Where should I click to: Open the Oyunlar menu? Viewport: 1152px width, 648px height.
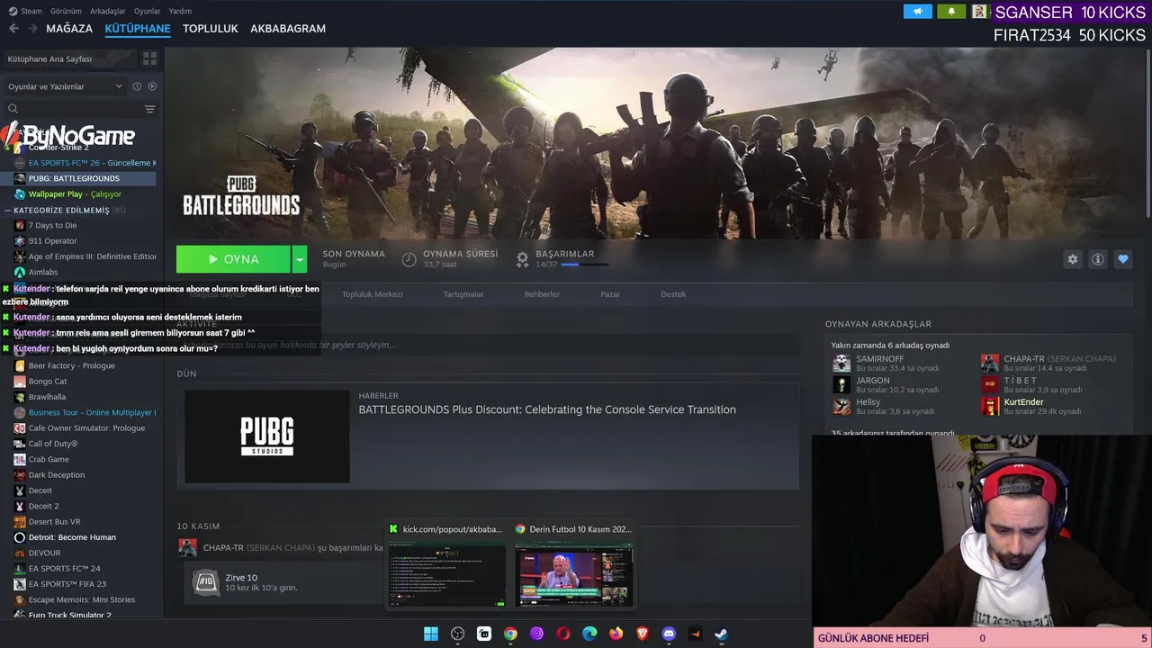point(147,11)
